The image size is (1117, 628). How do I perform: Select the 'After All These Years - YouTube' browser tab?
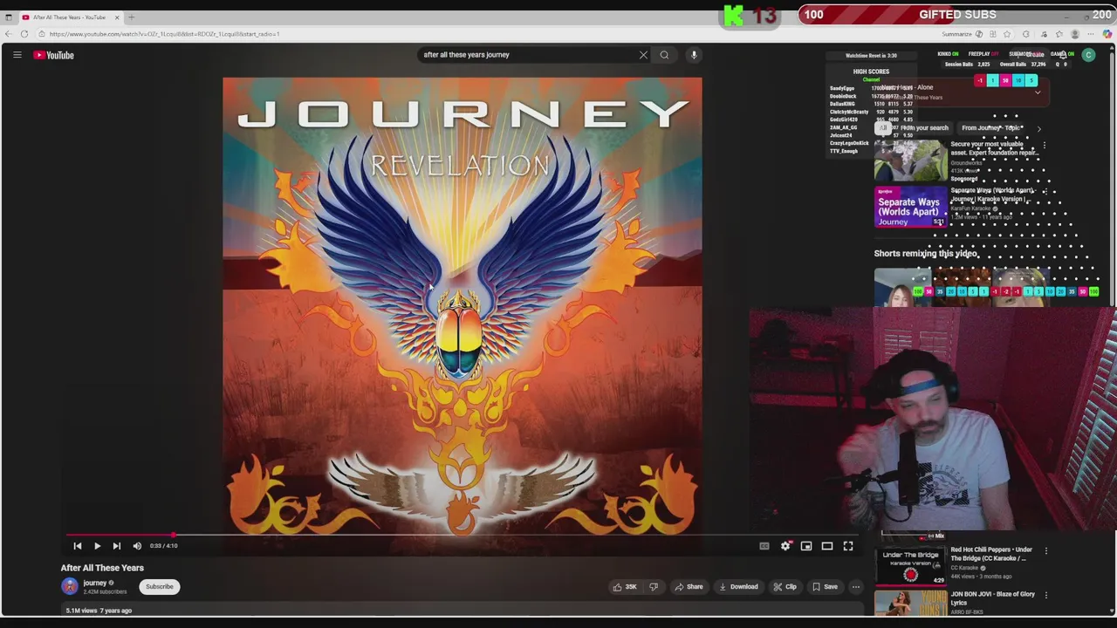pos(69,17)
